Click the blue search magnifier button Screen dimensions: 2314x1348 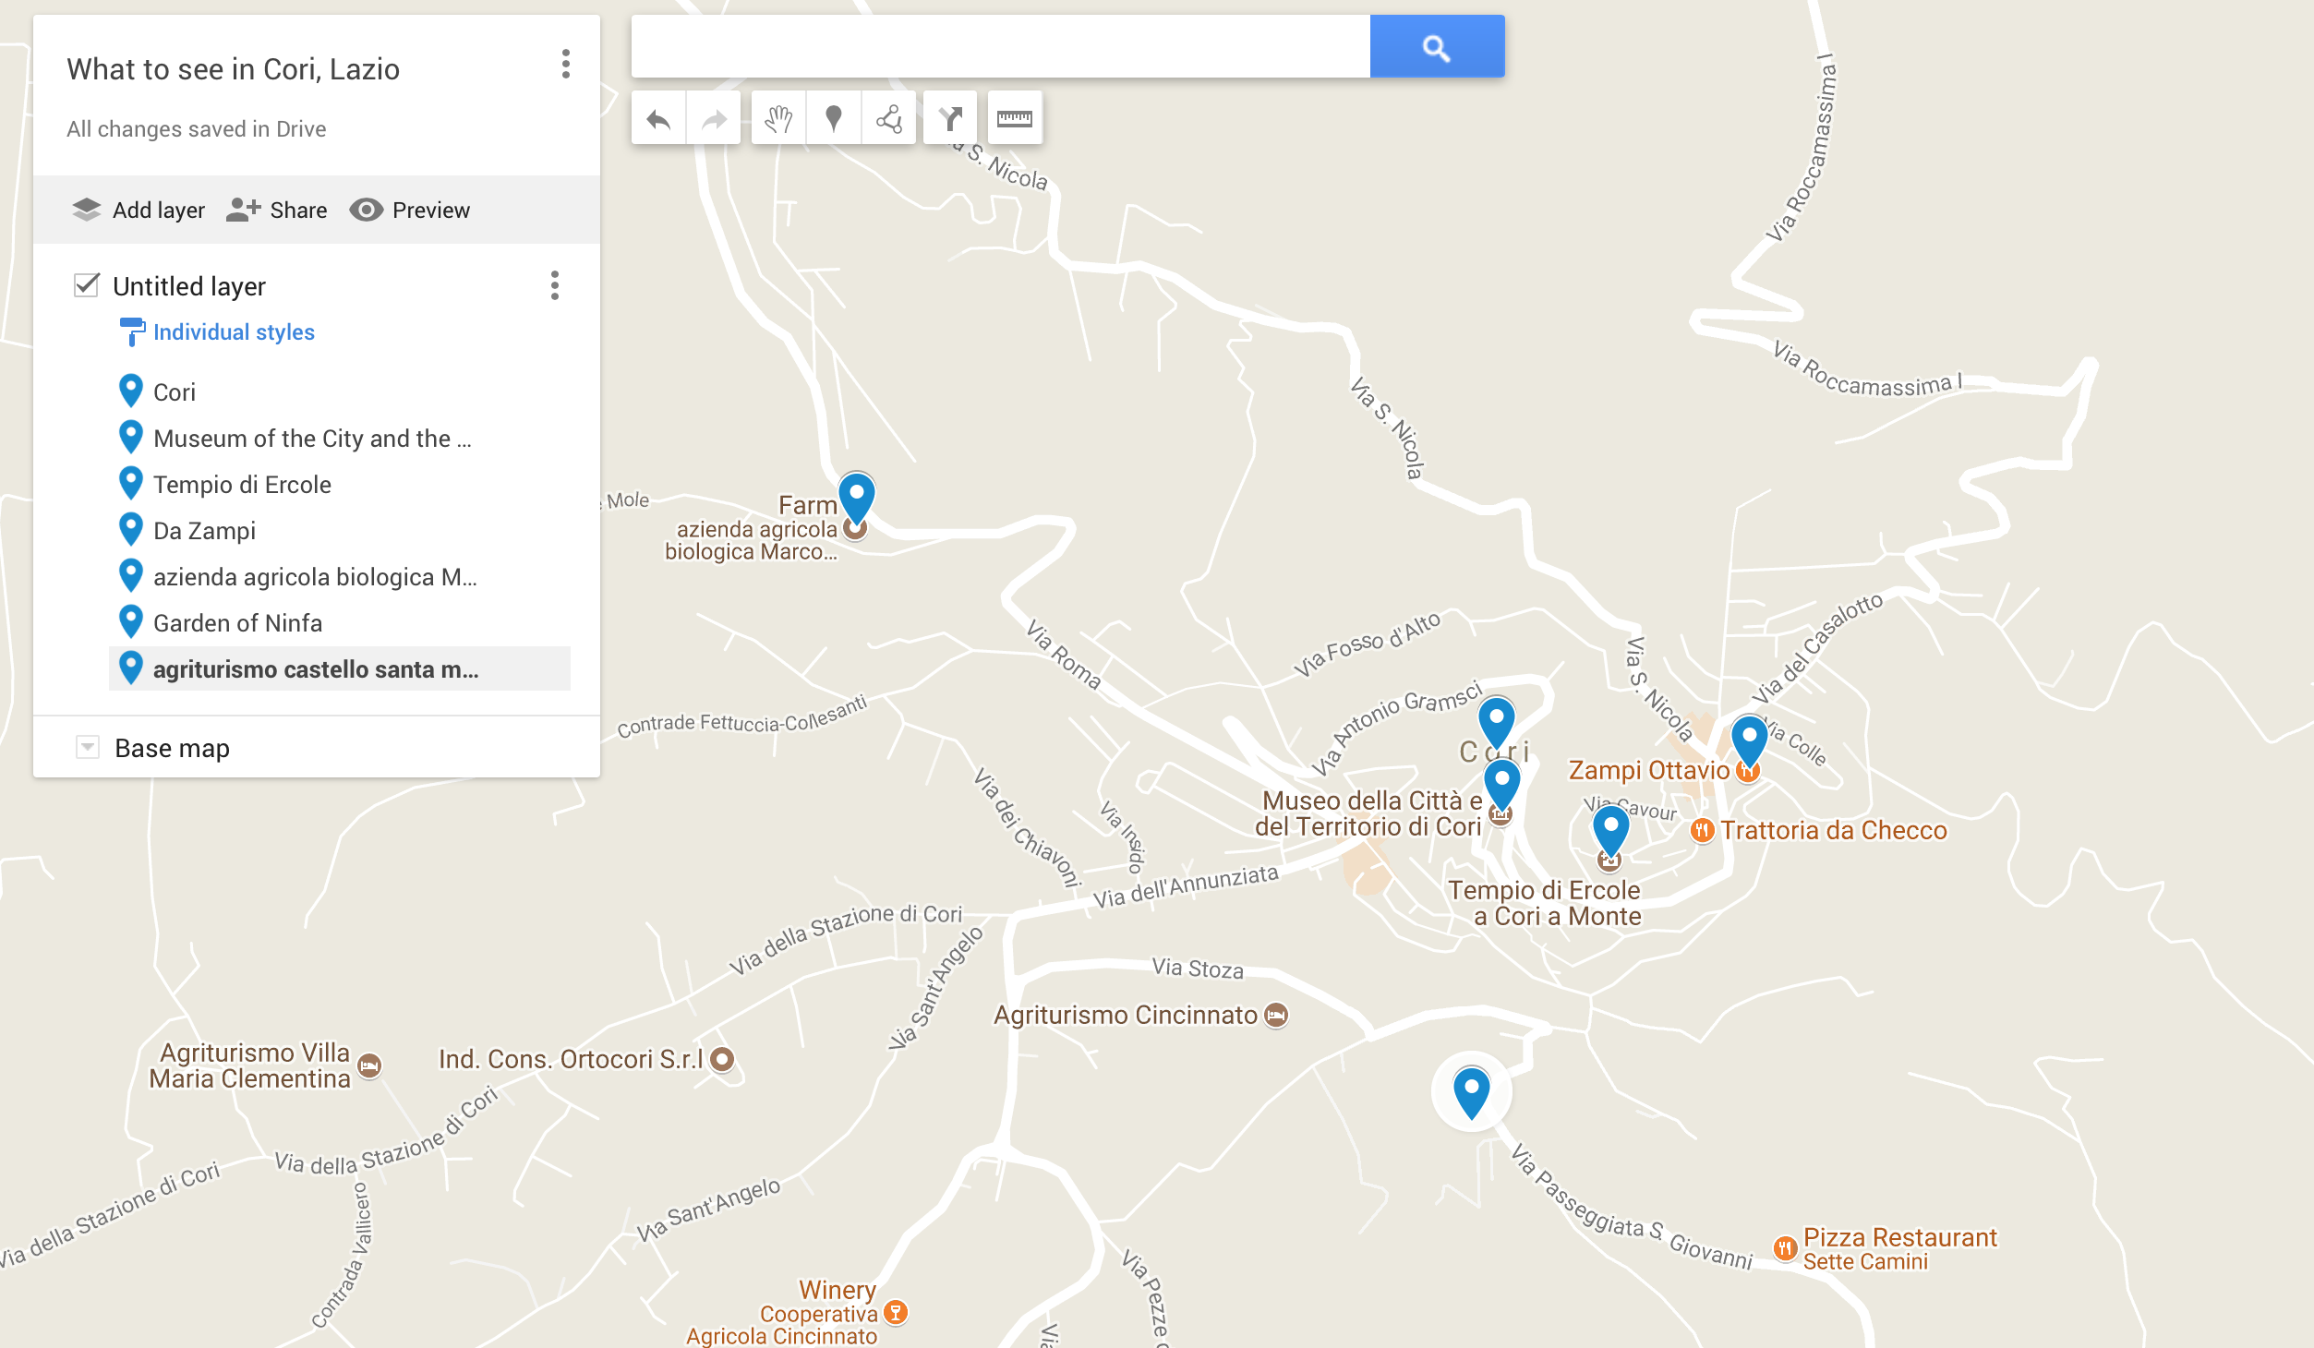1437,46
